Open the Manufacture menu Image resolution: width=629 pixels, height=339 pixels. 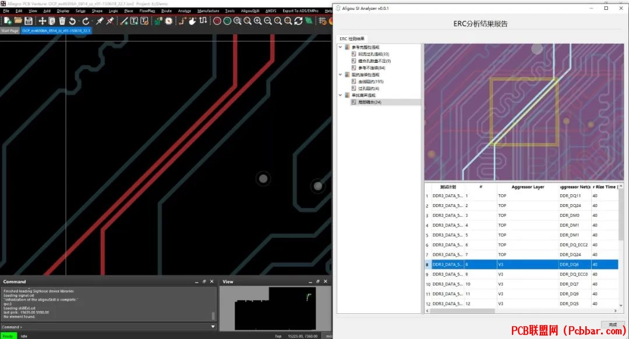208,11
